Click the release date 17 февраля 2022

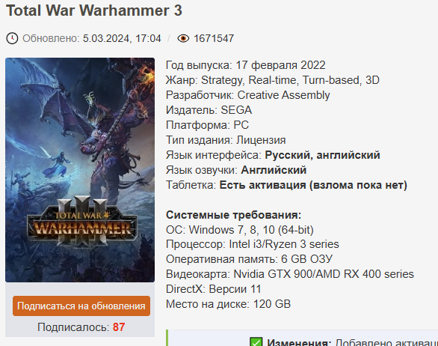coord(281,65)
